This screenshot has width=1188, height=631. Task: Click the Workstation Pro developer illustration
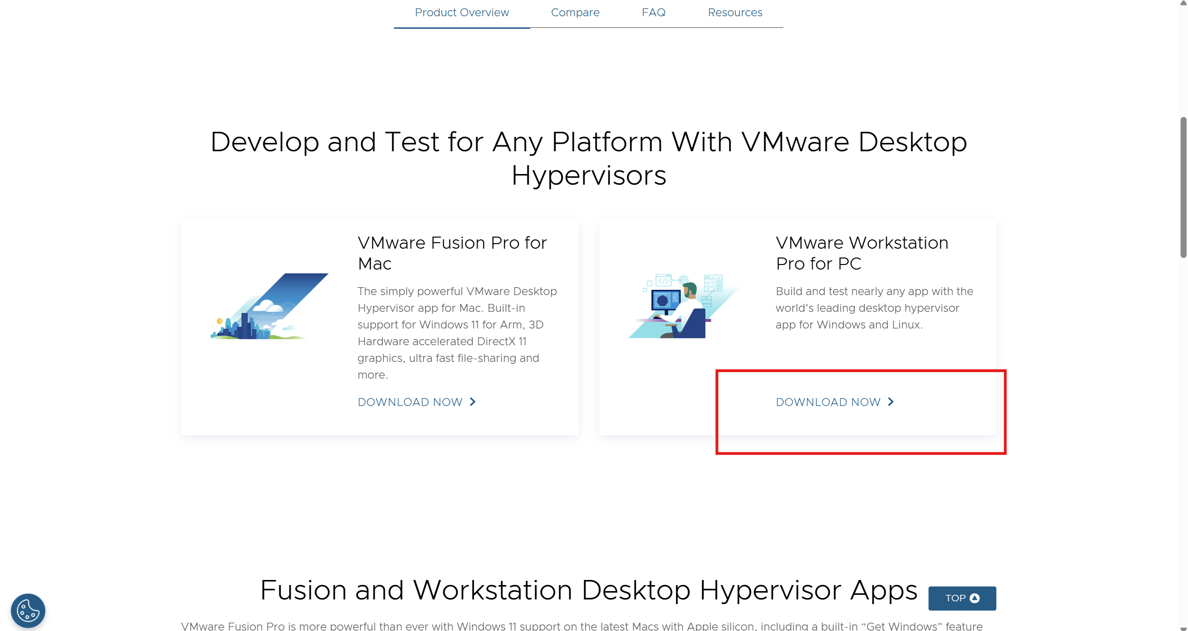point(683,306)
